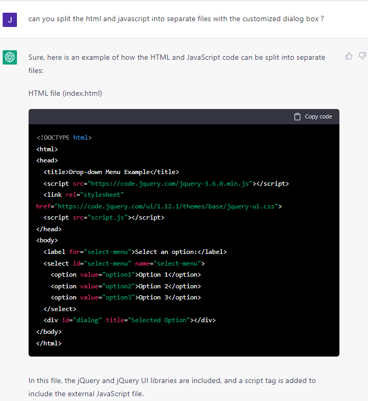Click the clipboard icon in code header
Screen dimensions: 368x401
297,116
